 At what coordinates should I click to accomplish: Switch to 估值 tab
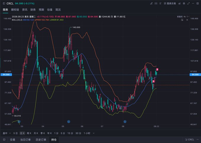pos(50,10)
